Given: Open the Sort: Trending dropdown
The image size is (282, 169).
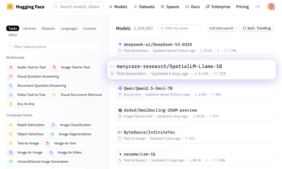Looking at the screenshot, I should click(x=257, y=28).
